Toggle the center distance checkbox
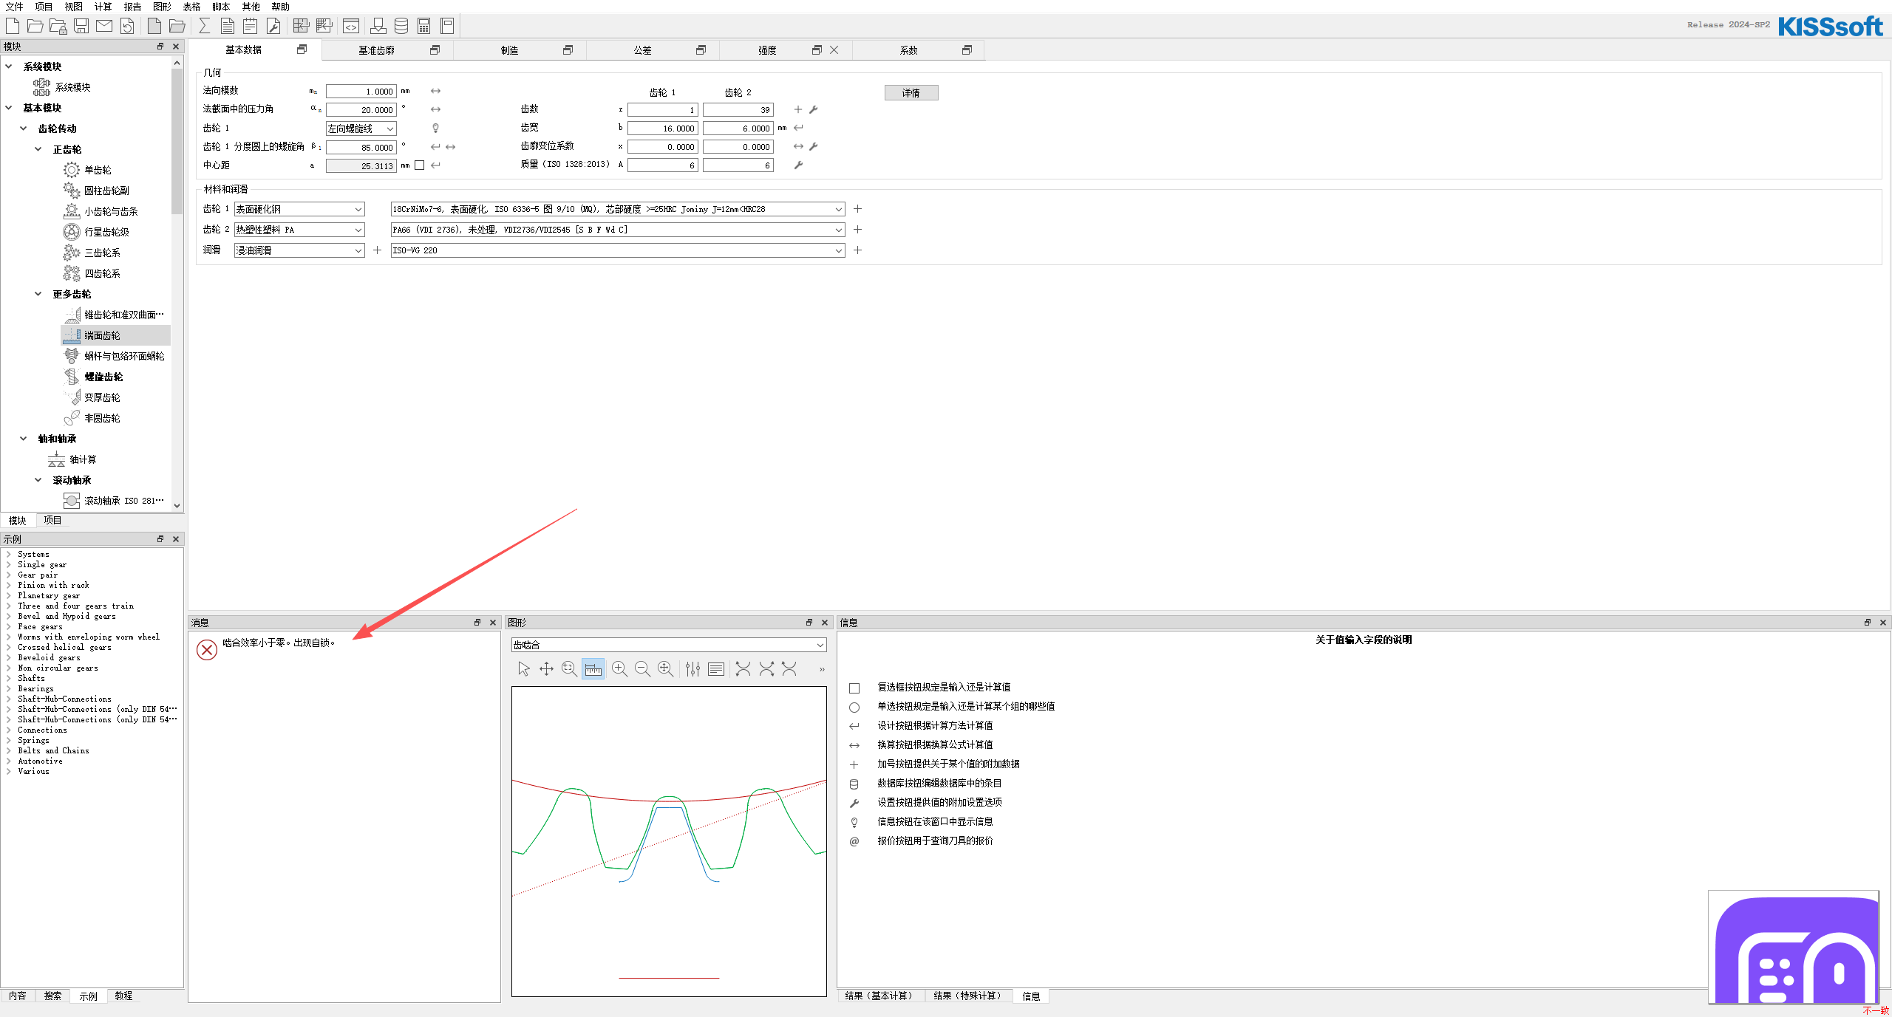The width and height of the screenshot is (1892, 1017). coord(420,165)
